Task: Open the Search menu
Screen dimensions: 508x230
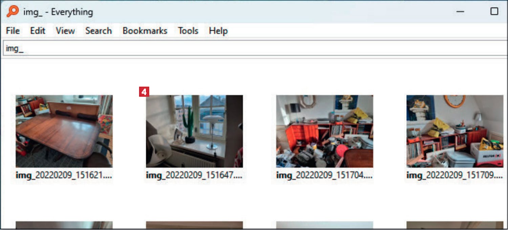Action: (99, 31)
